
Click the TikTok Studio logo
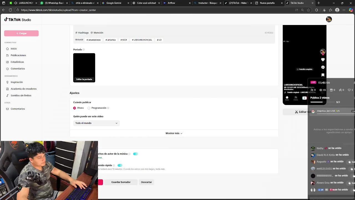click(x=17, y=20)
